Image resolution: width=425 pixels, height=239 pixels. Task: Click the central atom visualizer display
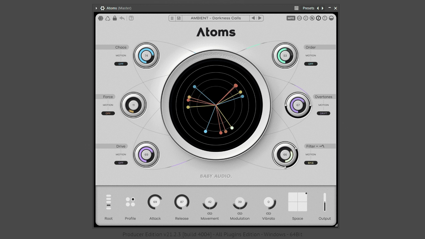coord(216,105)
